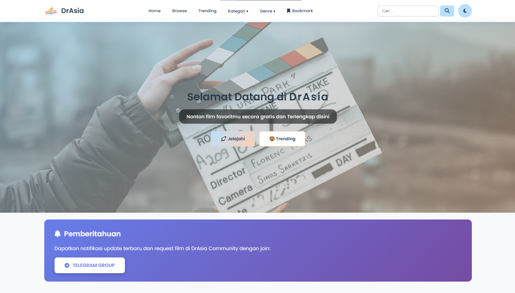Expand the Genre dropdown menu
This screenshot has width=515, height=293.
click(x=268, y=11)
